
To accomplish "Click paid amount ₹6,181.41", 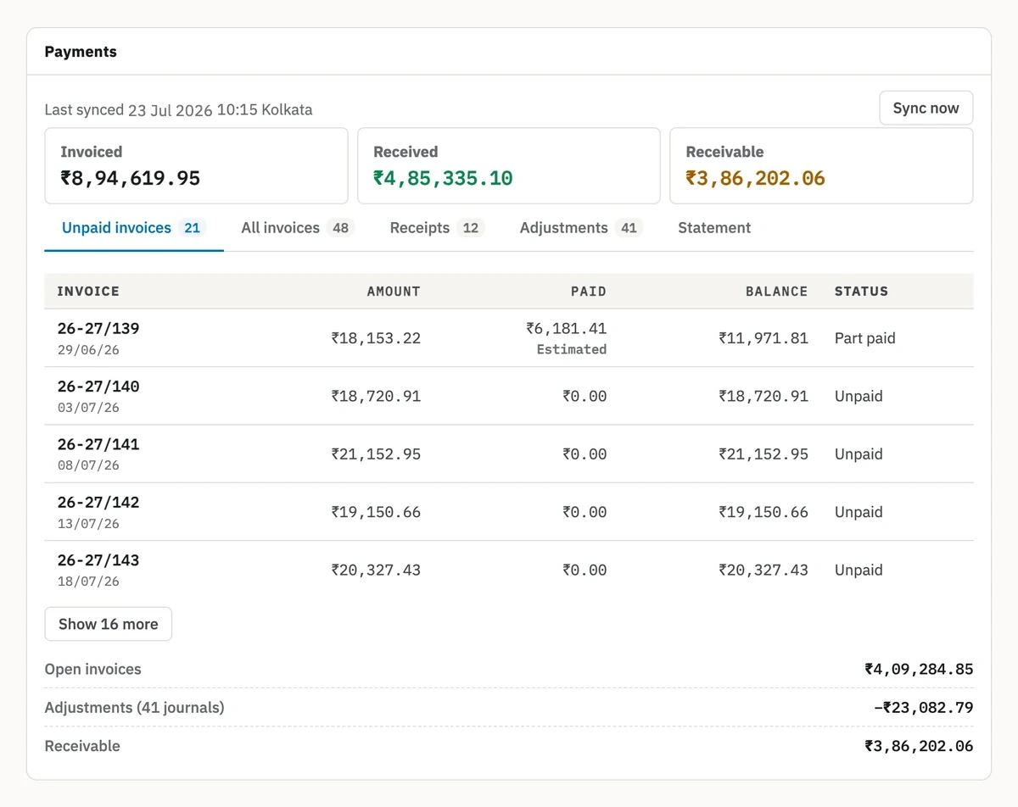I will (x=567, y=328).
